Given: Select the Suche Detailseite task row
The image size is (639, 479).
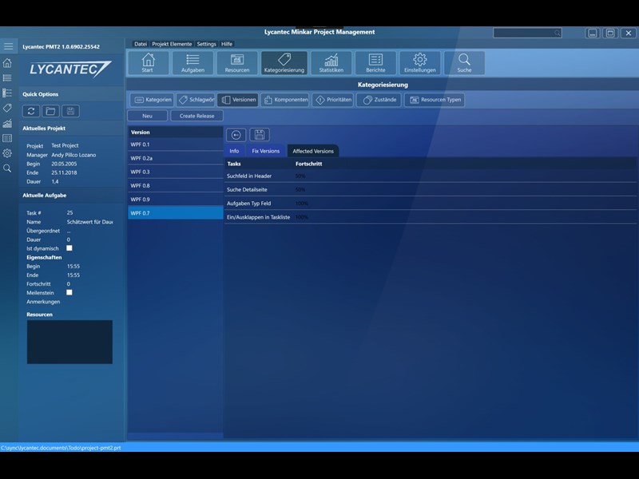Looking at the screenshot, I should click(x=431, y=190).
